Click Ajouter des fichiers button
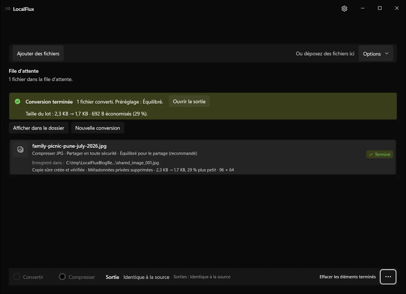The image size is (406, 294). (x=38, y=53)
